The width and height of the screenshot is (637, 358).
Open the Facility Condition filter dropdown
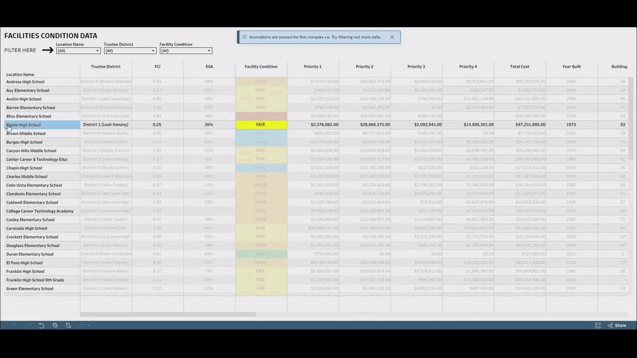[x=186, y=51]
